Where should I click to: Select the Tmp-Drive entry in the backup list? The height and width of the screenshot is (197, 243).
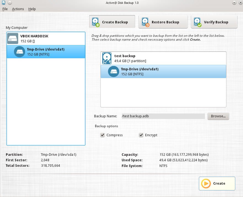(163, 71)
